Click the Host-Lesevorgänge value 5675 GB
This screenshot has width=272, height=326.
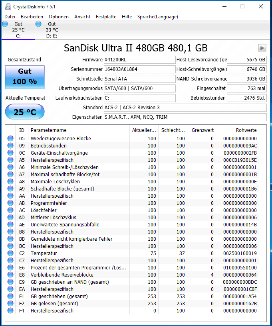(247, 60)
